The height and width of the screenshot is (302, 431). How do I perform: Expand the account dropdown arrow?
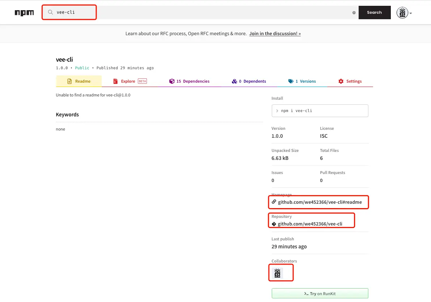point(411,13)
